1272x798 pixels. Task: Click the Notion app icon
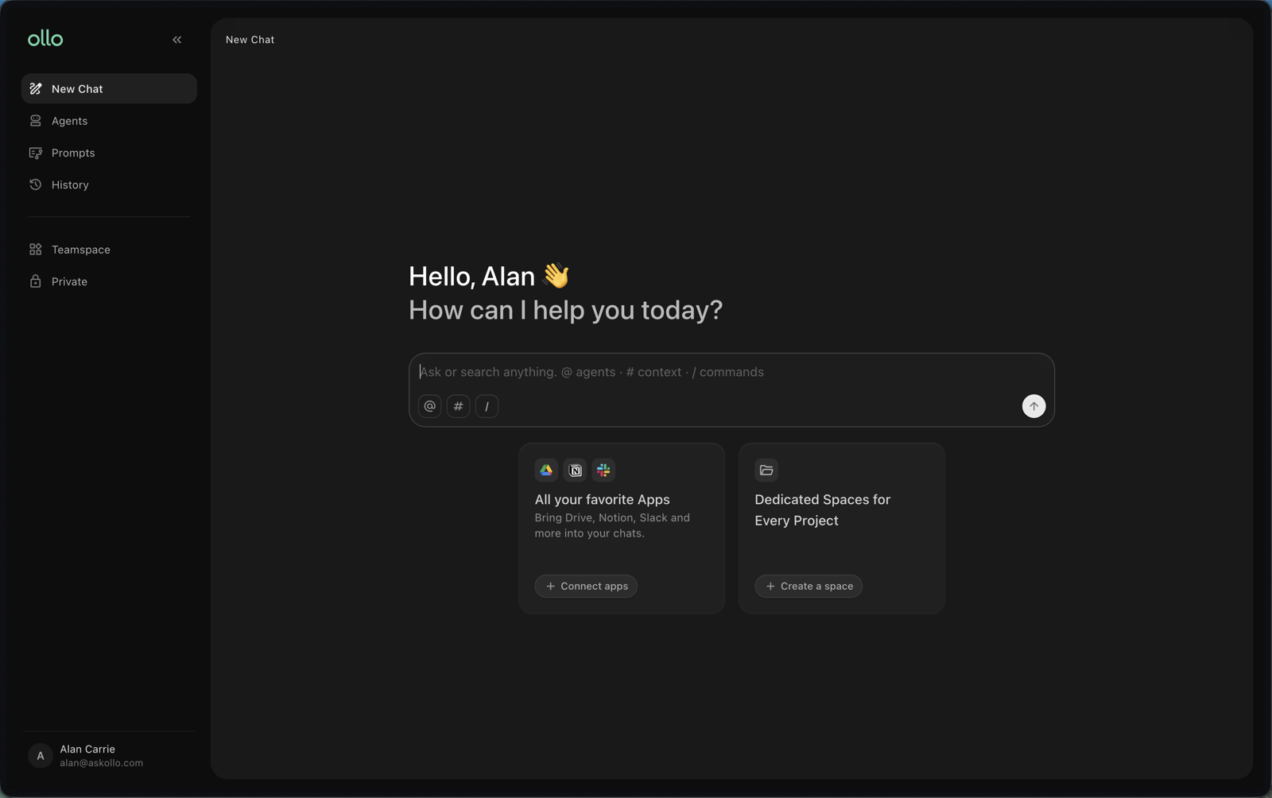pyautogui.click(x=576, y=471)
